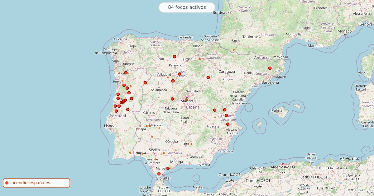Click the Zaragoza city label
This screenshot has height=196, width=374.
coord(227,72)
